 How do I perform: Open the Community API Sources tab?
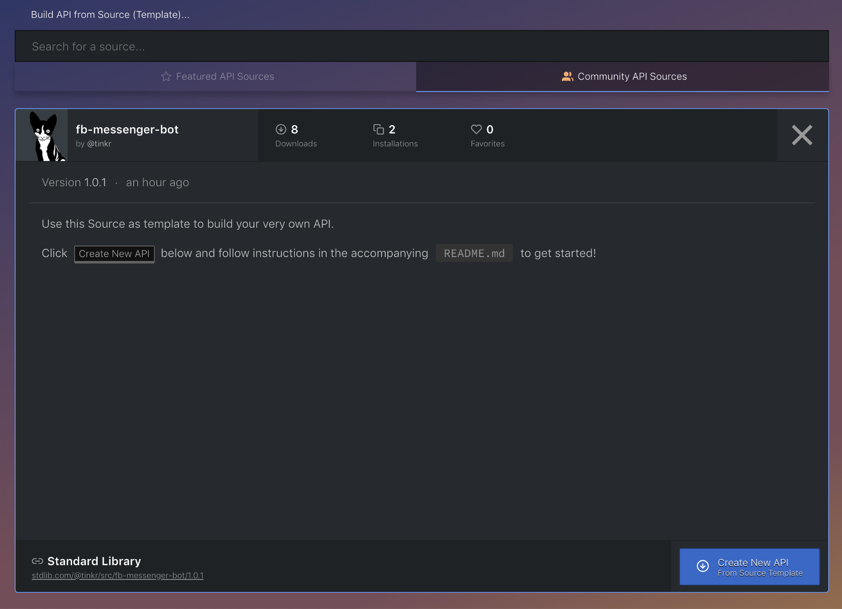623,77
